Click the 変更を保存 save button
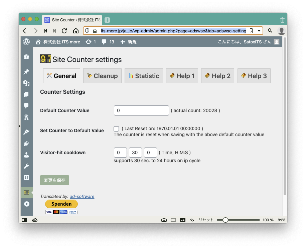The height and width of the screenshot is (248, 306). [x=54, y=180]
